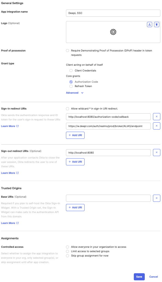Enable Demonstrating Proof of Possession header requirement

point(67,50)
